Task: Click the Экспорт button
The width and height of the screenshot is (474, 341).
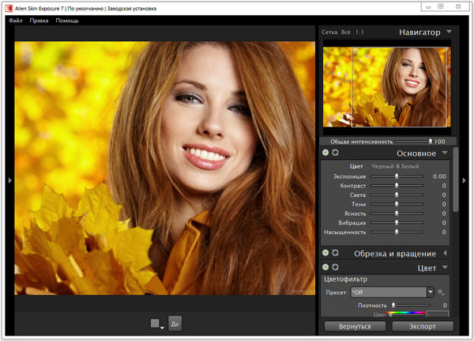Action: 423,326
